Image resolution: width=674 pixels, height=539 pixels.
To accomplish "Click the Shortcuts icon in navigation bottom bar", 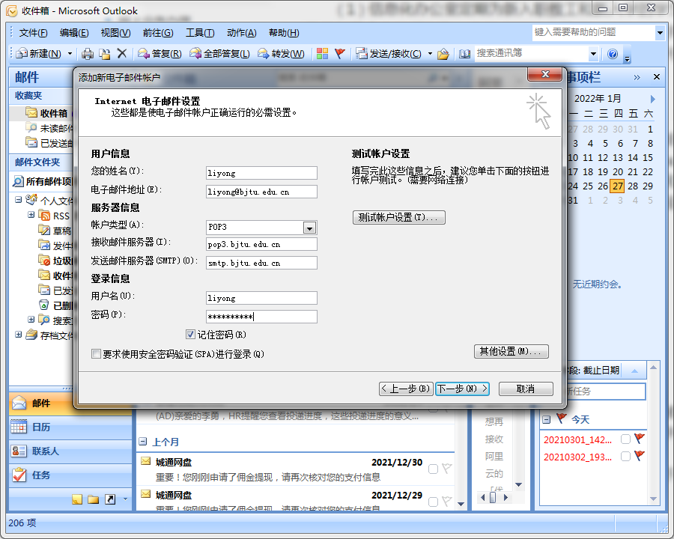I will (110, 499).
